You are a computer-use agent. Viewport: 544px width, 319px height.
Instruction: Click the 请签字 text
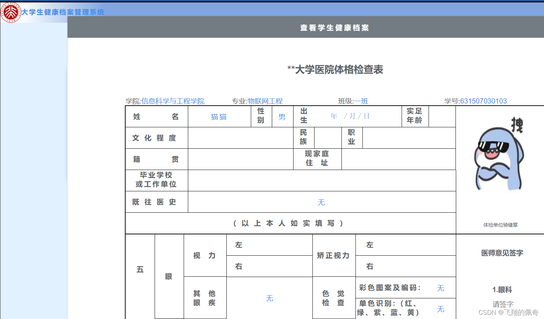click(x=503, y=304)
